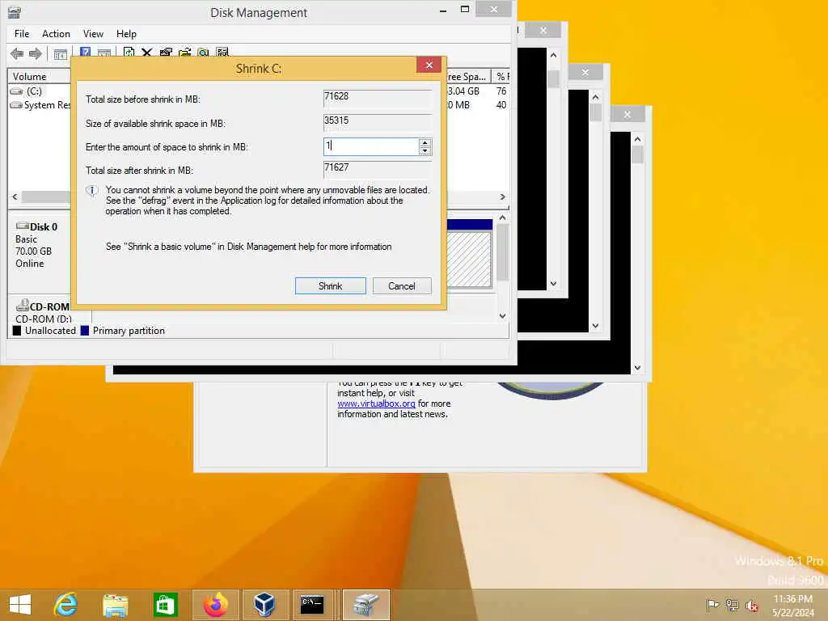Click the Delete X toolbar icon
The image size is (828, 621).
coord(147,53)
